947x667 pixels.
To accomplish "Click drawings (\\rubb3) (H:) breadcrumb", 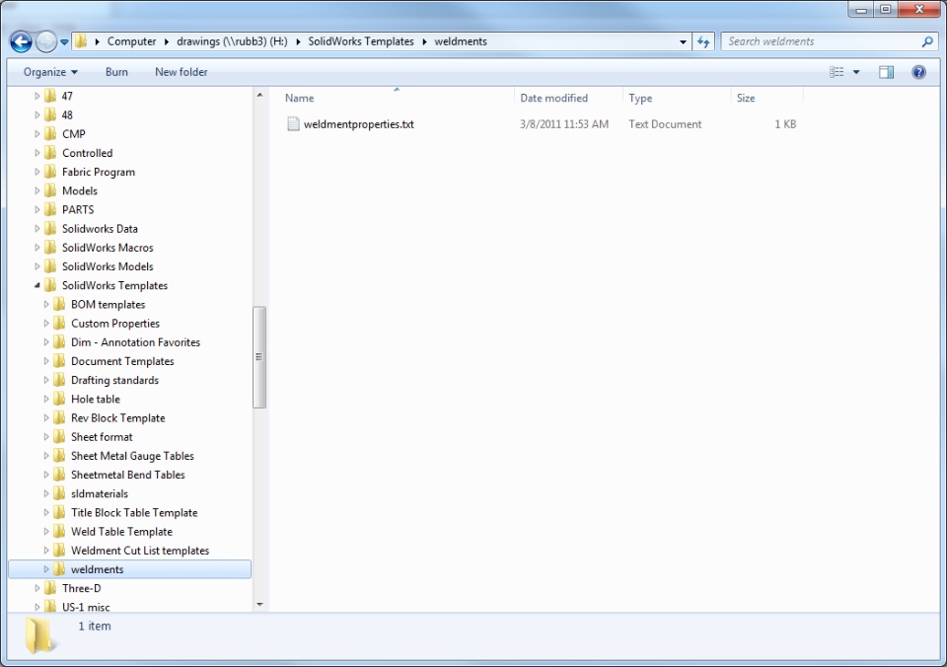I will pyautogui.click(x=232, y=41).
